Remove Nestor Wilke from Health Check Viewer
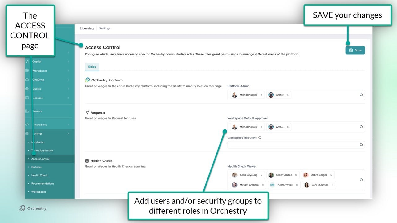The height and width of the screenshot is (223, 397). coord(297,185)
